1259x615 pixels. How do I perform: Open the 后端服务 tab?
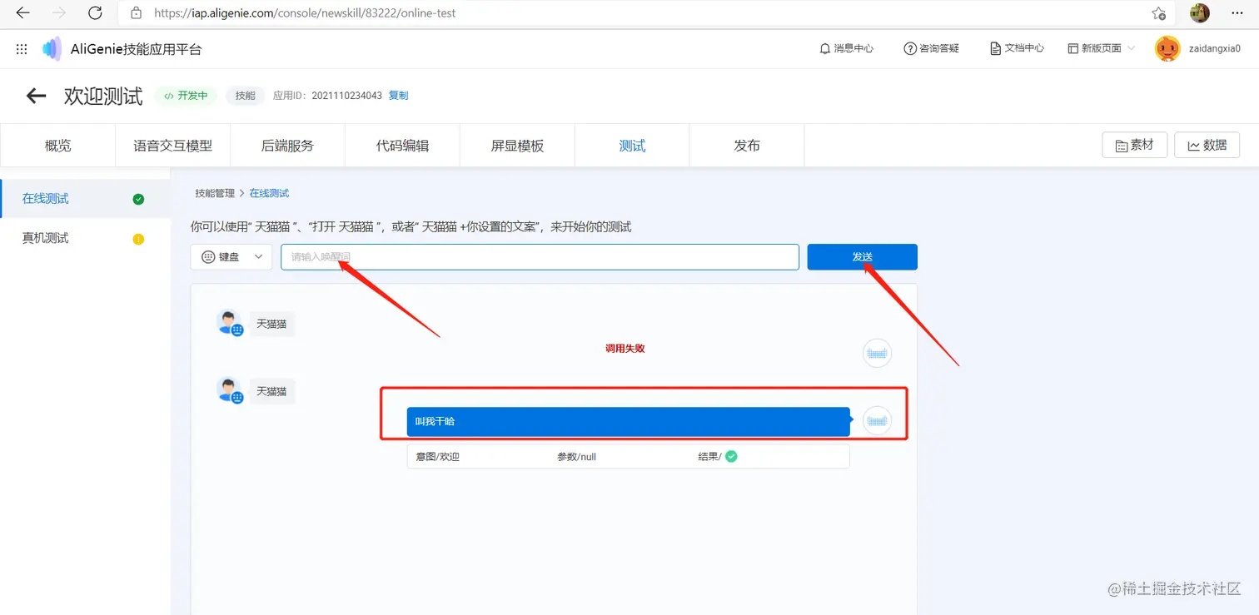(287, 146)
